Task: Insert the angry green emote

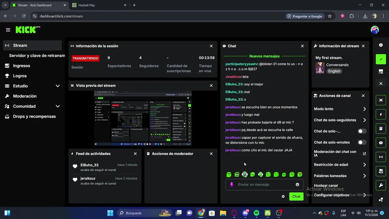Action: click(x=237, y=174)
